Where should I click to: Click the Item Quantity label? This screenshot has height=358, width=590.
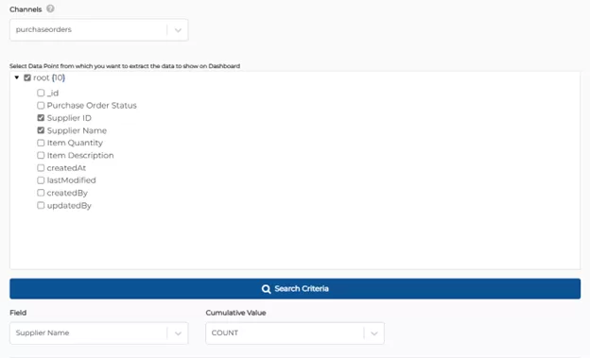pos(75,143)
